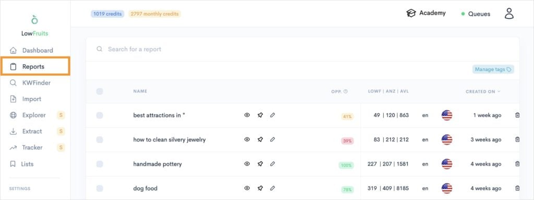Pin the 'how to clean silvery jewelry' report
The height and width of the screenshot is (200, 534).
pos(260,139)
